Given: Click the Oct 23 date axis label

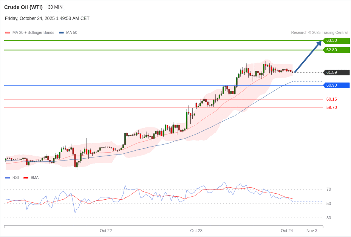Looking at the screenshot, I should pyautogui.click(x=196, y=231).
